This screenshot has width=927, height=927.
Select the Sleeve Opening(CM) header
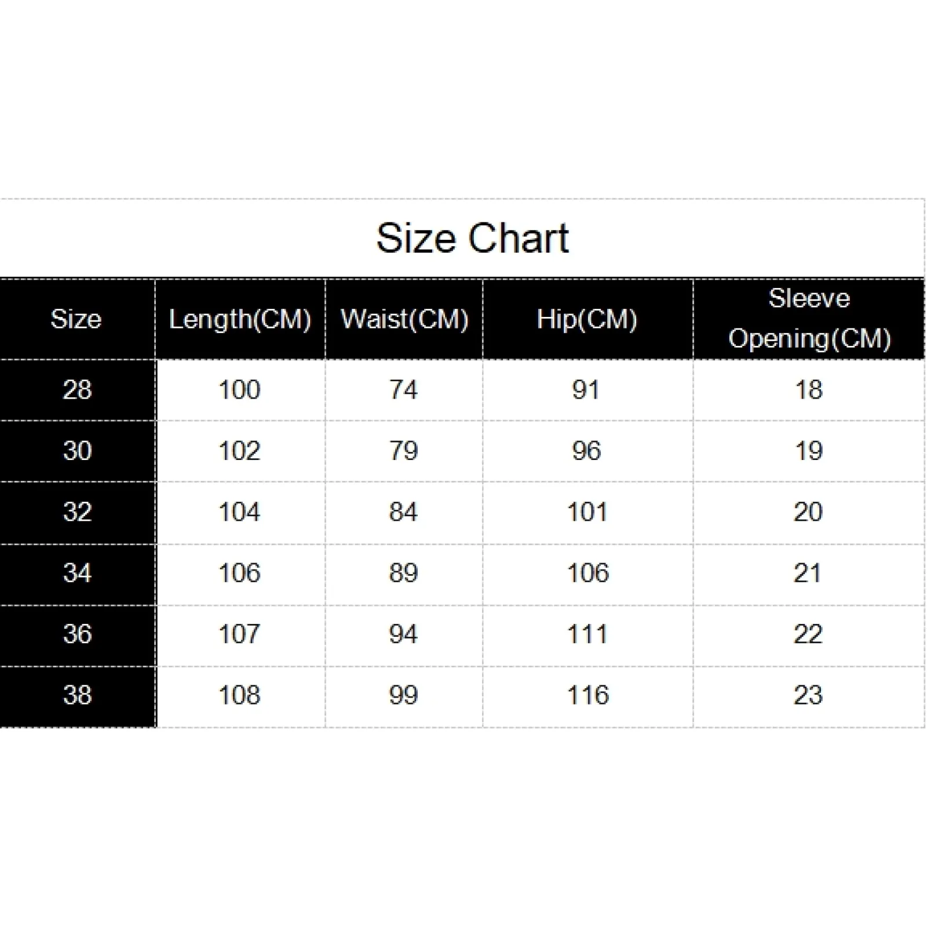809,319
